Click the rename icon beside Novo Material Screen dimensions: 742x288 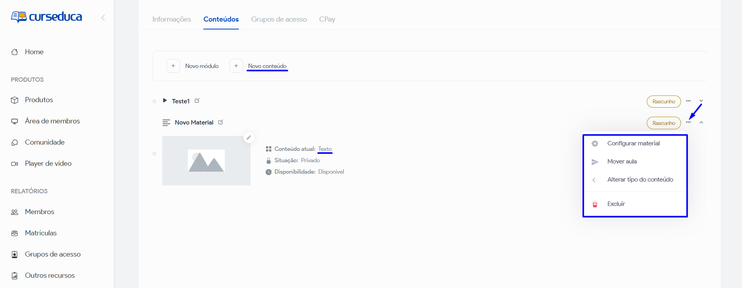[x=221, y=122]
